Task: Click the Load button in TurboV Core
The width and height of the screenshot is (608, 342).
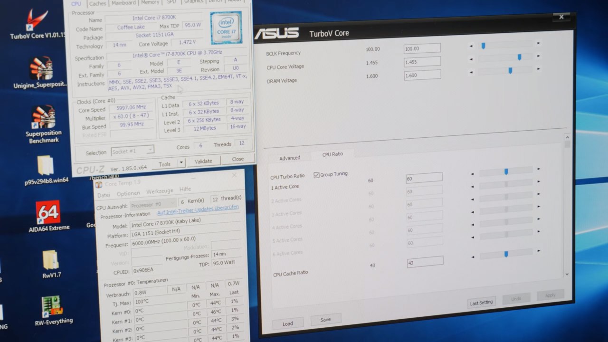Action: 287,324
